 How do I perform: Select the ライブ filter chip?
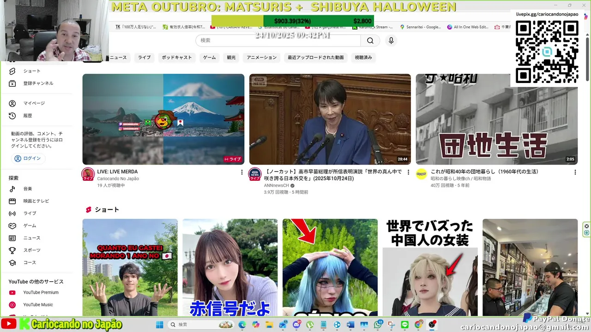[145, 58]
